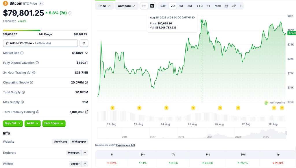Click the price alert bell icon
Screen dimensions: 296x168
pyautogui.click(x=84, y=43)
